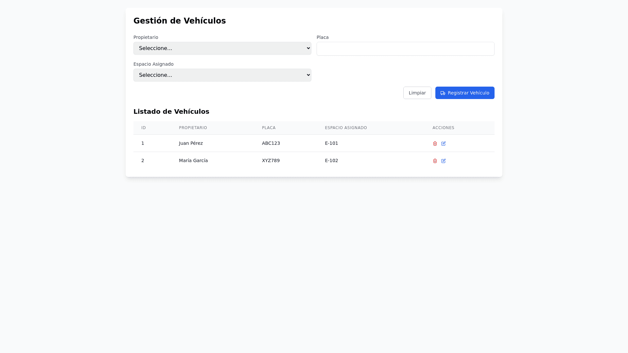628x353 pixels.
Task: Open the Propietario dropdown
Action: coord(222,48)
